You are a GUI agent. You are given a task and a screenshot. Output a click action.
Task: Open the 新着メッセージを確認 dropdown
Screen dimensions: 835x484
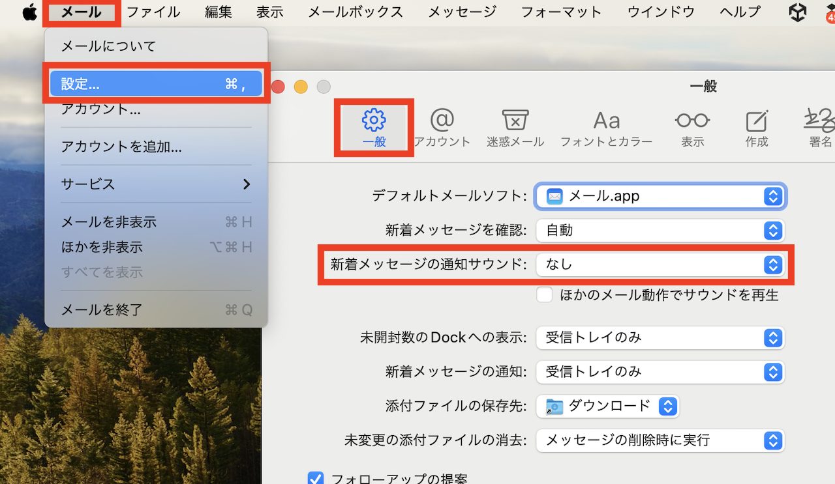[x=661, y=230]
